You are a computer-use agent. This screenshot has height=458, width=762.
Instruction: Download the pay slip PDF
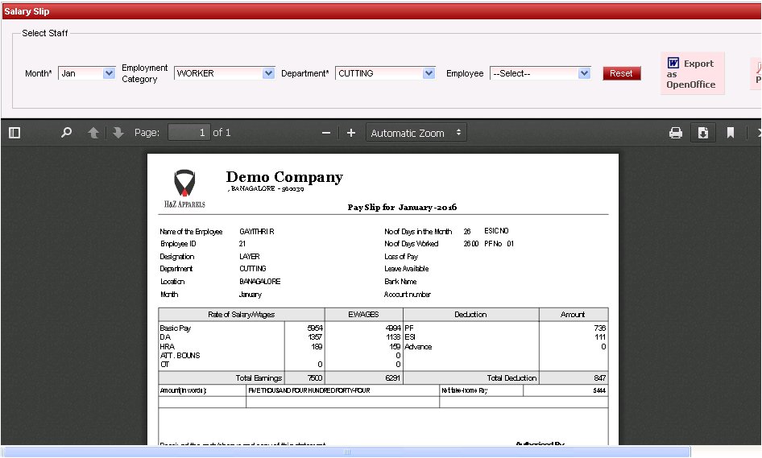[702, 133]
